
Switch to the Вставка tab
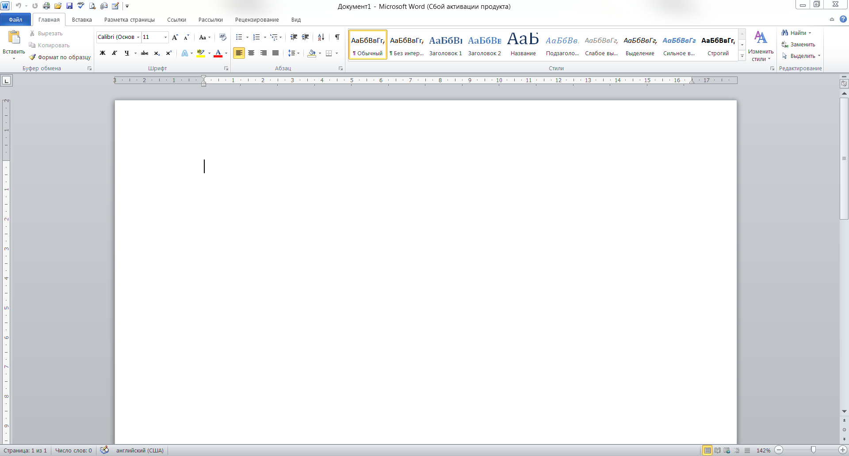click(82, 19)
